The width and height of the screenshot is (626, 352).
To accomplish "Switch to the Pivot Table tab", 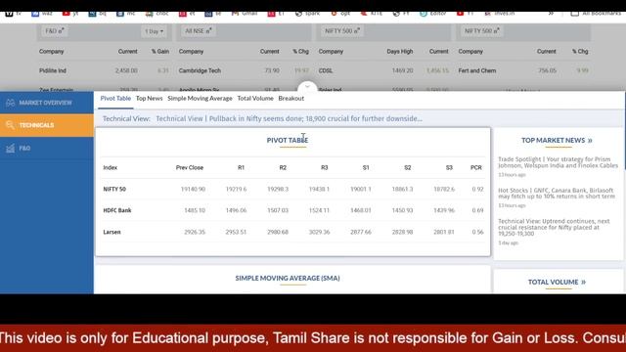I will (x=115, y=99).
